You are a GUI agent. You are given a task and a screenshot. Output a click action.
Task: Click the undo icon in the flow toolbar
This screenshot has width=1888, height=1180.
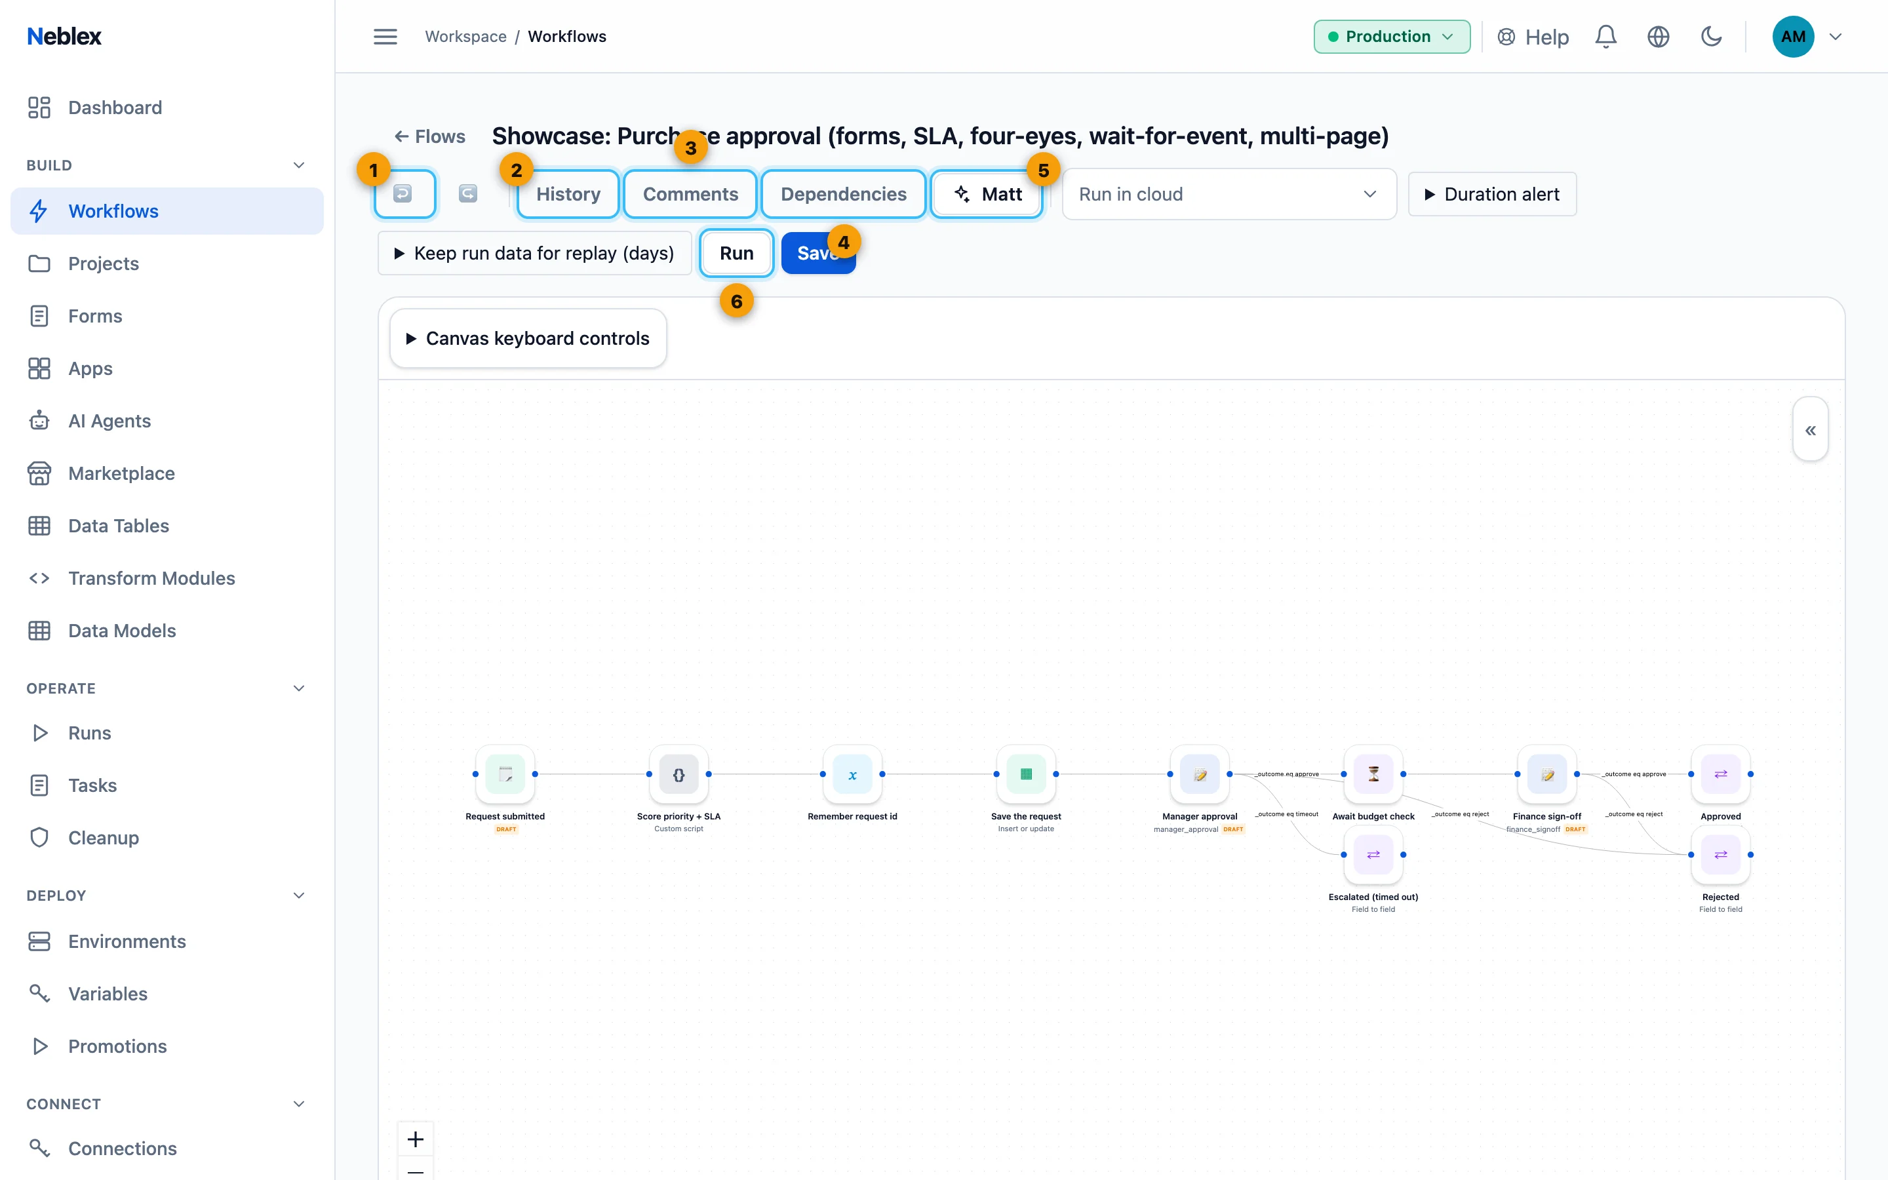[x=403, y=193]
